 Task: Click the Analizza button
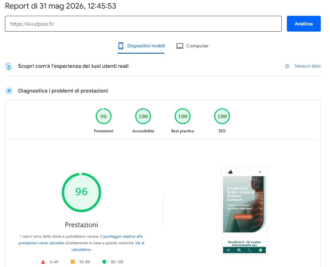pyautogui.click(x=303, y=24)
